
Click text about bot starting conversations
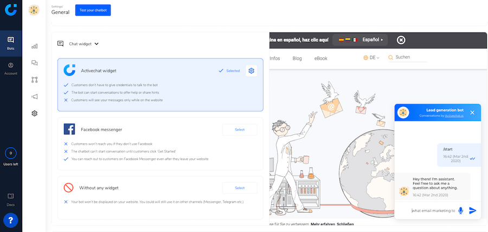(x=115, y=93)
